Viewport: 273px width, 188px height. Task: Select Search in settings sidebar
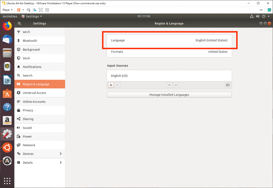(40, 75)
